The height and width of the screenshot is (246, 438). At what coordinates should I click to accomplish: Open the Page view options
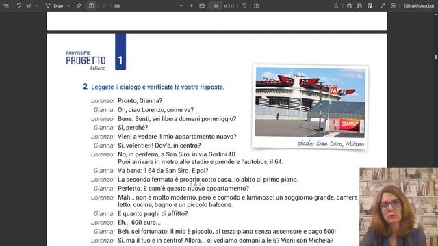click(x=257, y=5)
